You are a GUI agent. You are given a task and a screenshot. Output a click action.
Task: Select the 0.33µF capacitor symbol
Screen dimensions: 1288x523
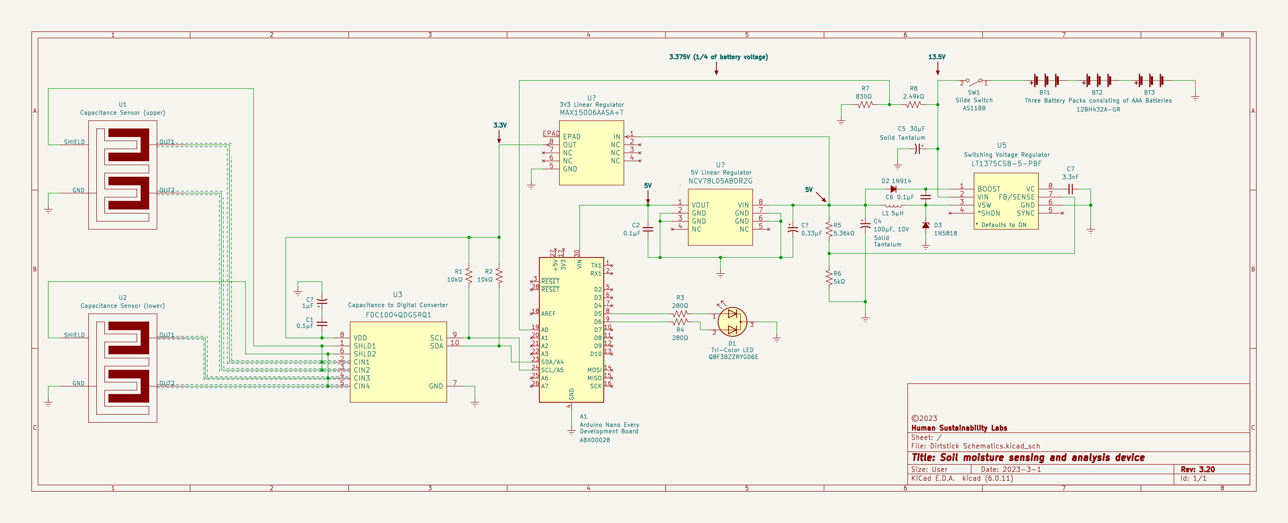click(x=792, y=230)
